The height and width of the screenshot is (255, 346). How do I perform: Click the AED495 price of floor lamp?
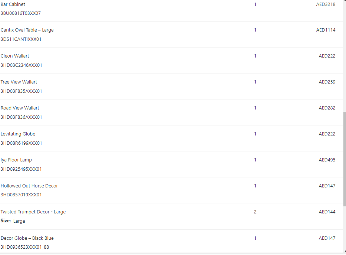tap(327, 160)
